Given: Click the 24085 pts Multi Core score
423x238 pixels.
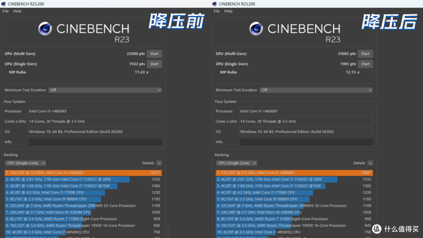Looking at the screenshot, I should 347,54.
